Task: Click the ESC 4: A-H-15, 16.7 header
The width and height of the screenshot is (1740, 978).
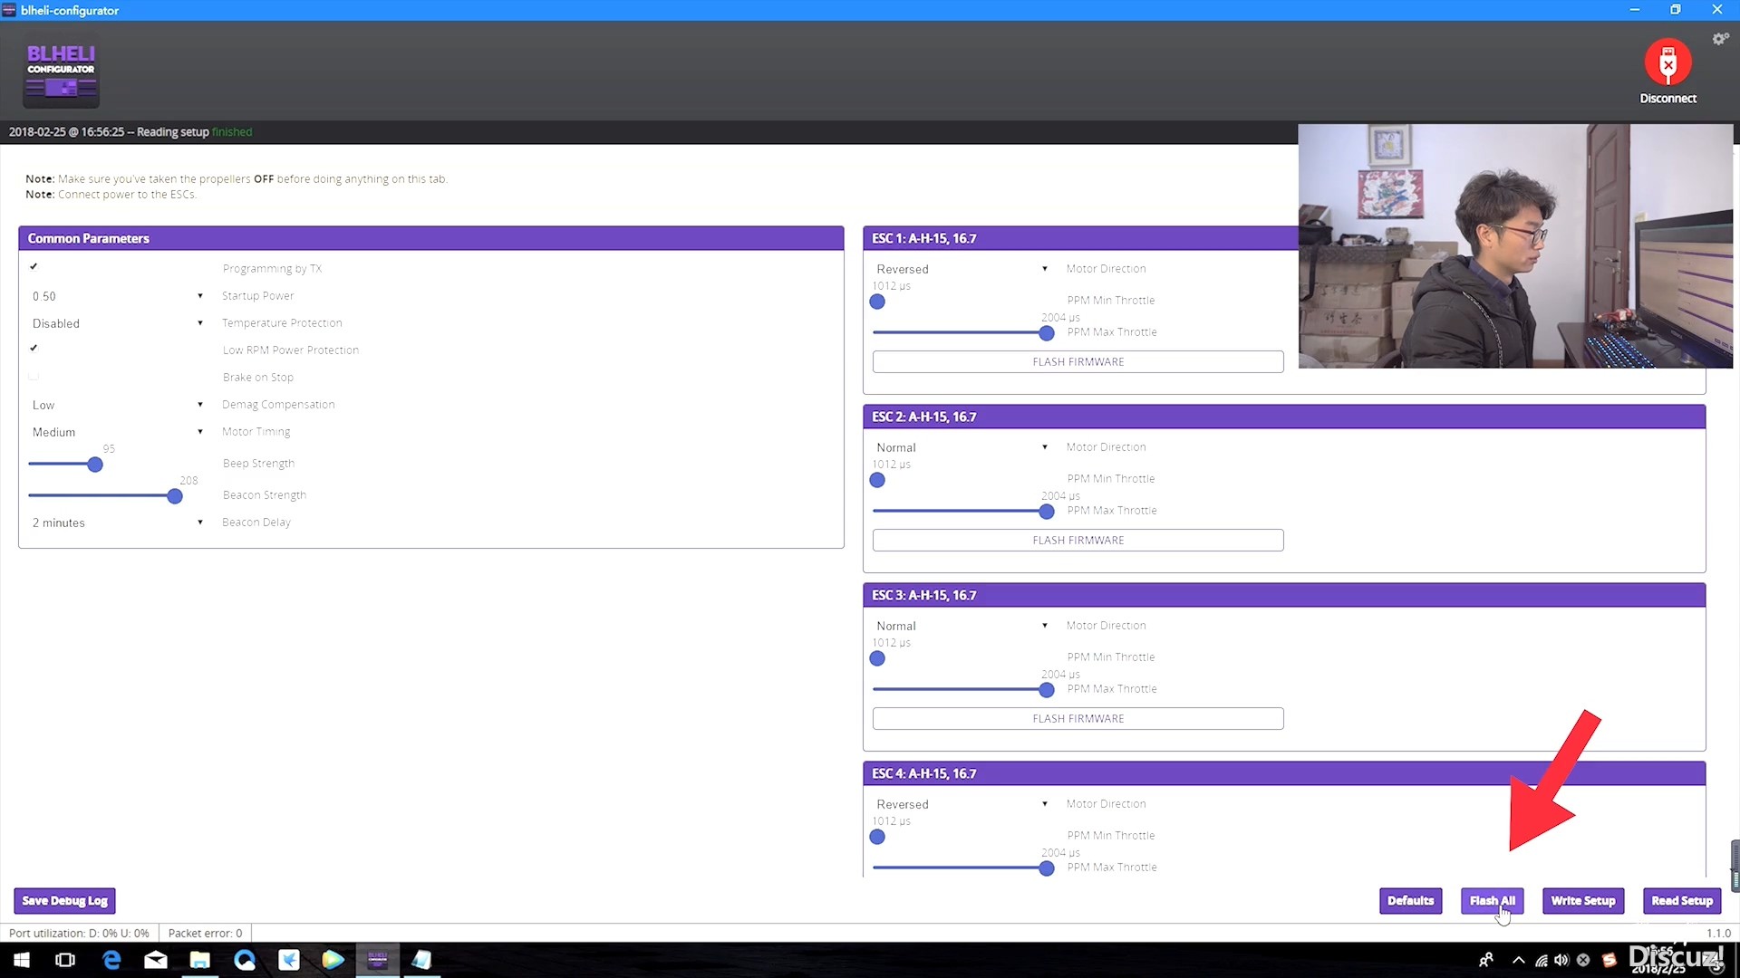Action: tap(1284, 773)
